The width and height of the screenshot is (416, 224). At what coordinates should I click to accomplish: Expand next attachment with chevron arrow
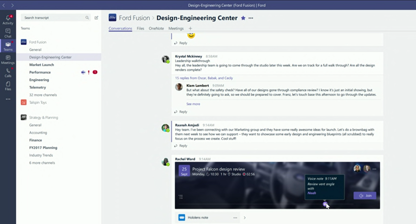coord(245,218)
